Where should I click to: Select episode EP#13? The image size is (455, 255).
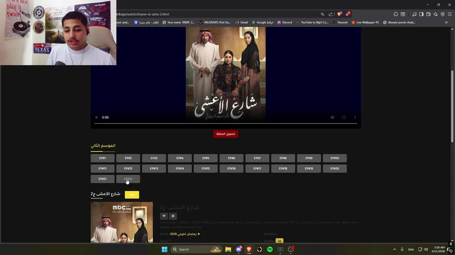[154, 169]
